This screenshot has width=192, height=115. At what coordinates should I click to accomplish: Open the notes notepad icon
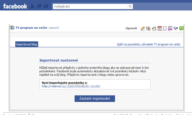tap(165, 29)
